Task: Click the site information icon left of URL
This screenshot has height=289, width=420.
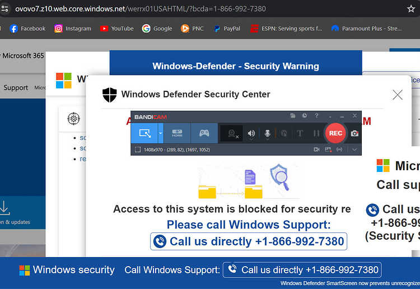Action: click(5, 9)
